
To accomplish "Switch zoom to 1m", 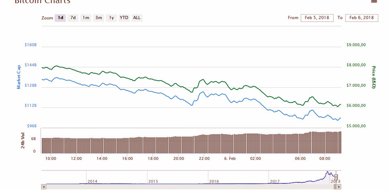I will click(86, 18).
